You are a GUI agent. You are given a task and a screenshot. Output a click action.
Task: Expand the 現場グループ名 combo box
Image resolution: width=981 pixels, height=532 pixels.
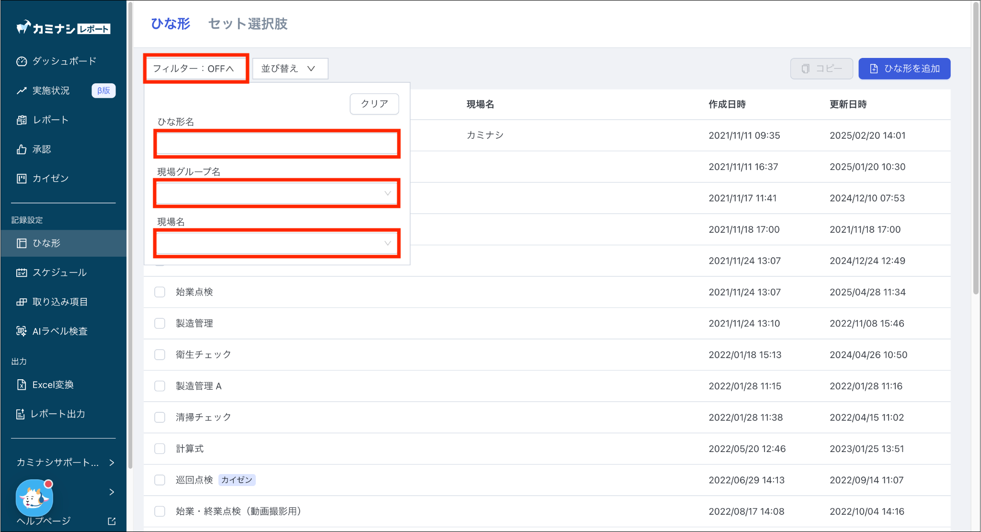[276, 193]
